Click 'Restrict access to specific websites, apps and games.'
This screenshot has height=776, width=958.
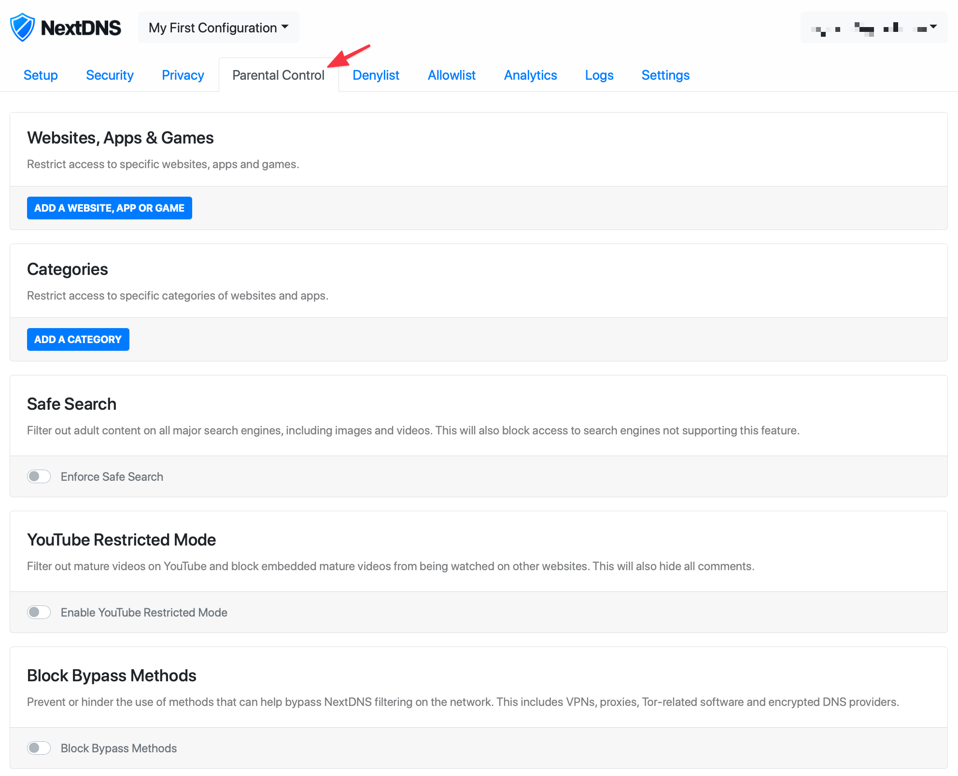tap(163, 164)
